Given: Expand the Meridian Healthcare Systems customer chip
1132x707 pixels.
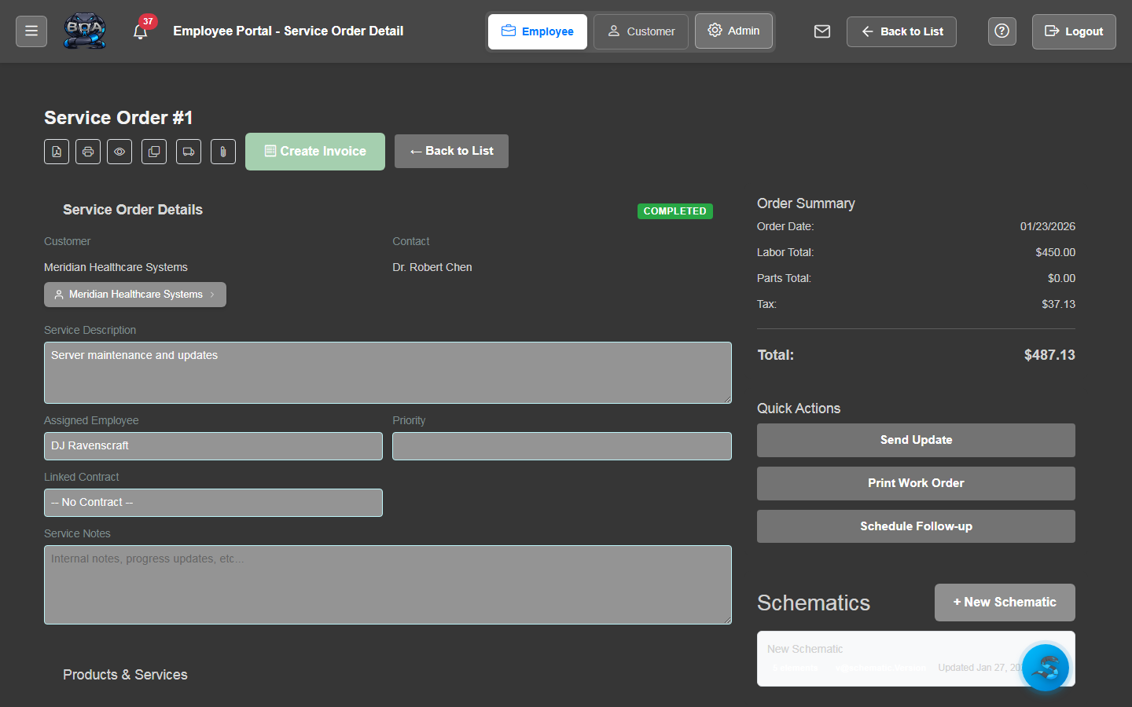Looking at the screenshot, I should [134, 294].
